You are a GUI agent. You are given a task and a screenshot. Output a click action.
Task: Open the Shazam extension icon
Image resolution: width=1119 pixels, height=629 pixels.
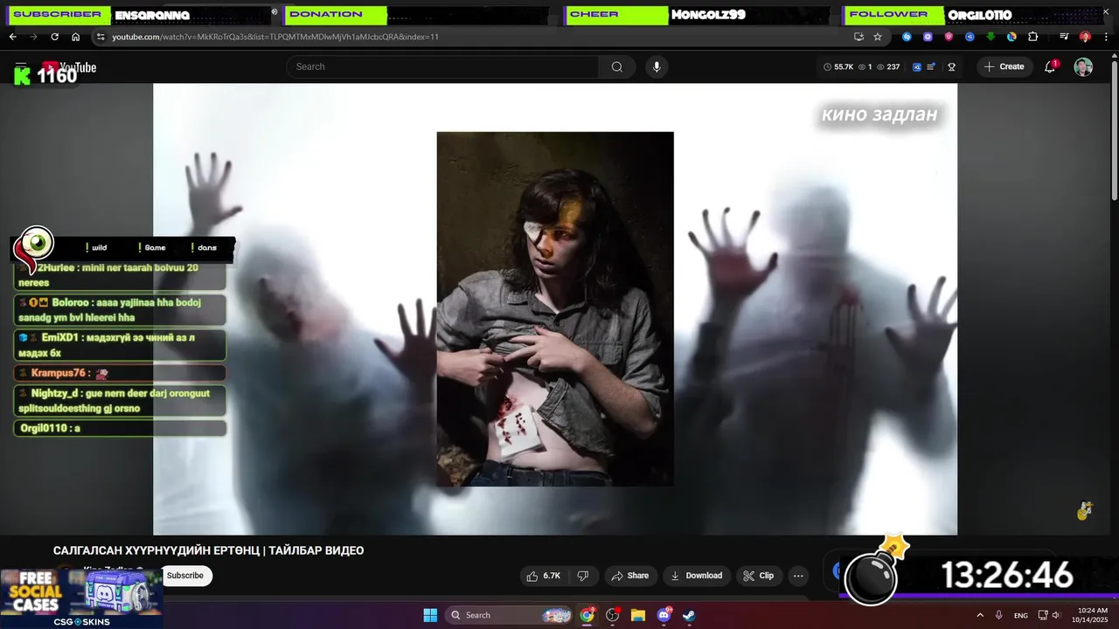[907, 37]
